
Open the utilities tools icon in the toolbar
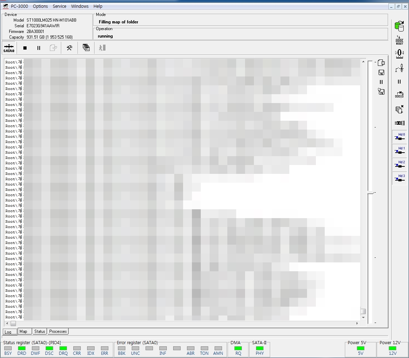pos(69,47)
